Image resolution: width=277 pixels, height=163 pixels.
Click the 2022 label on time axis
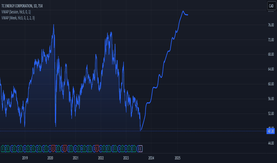[101, 158]
